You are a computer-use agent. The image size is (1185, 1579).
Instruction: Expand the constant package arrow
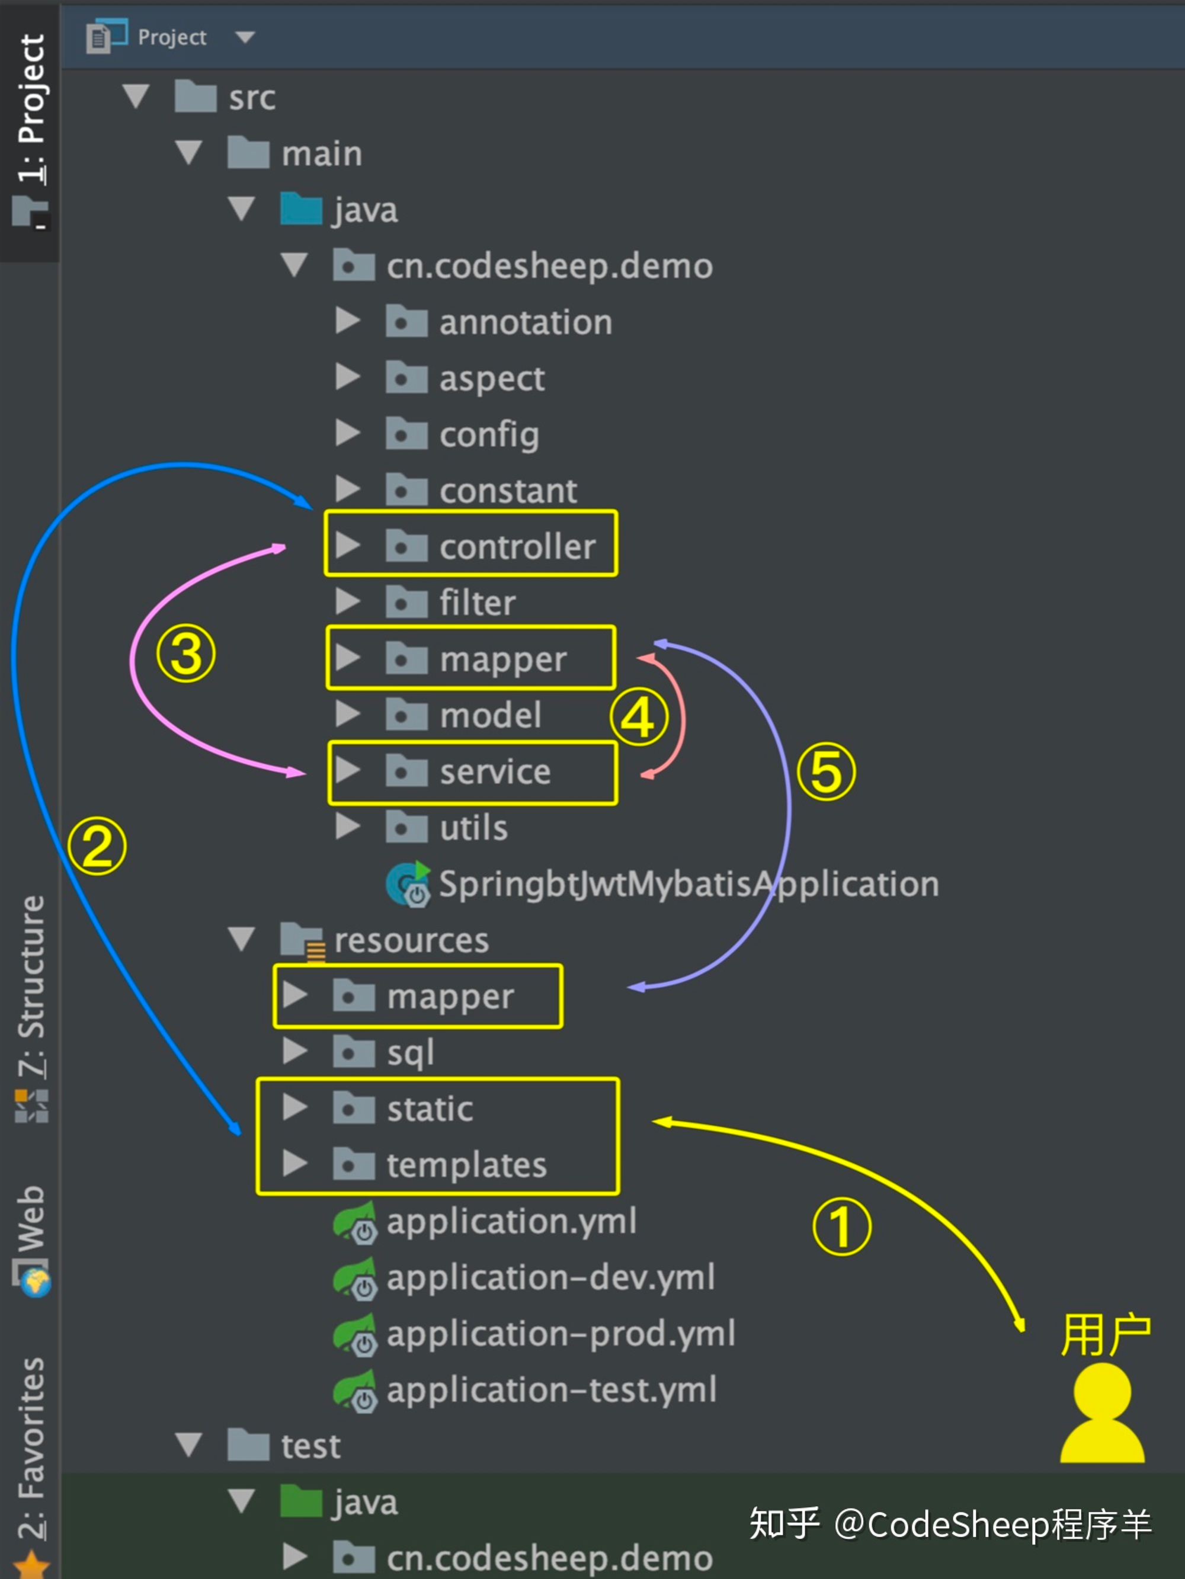coord(348,489)
